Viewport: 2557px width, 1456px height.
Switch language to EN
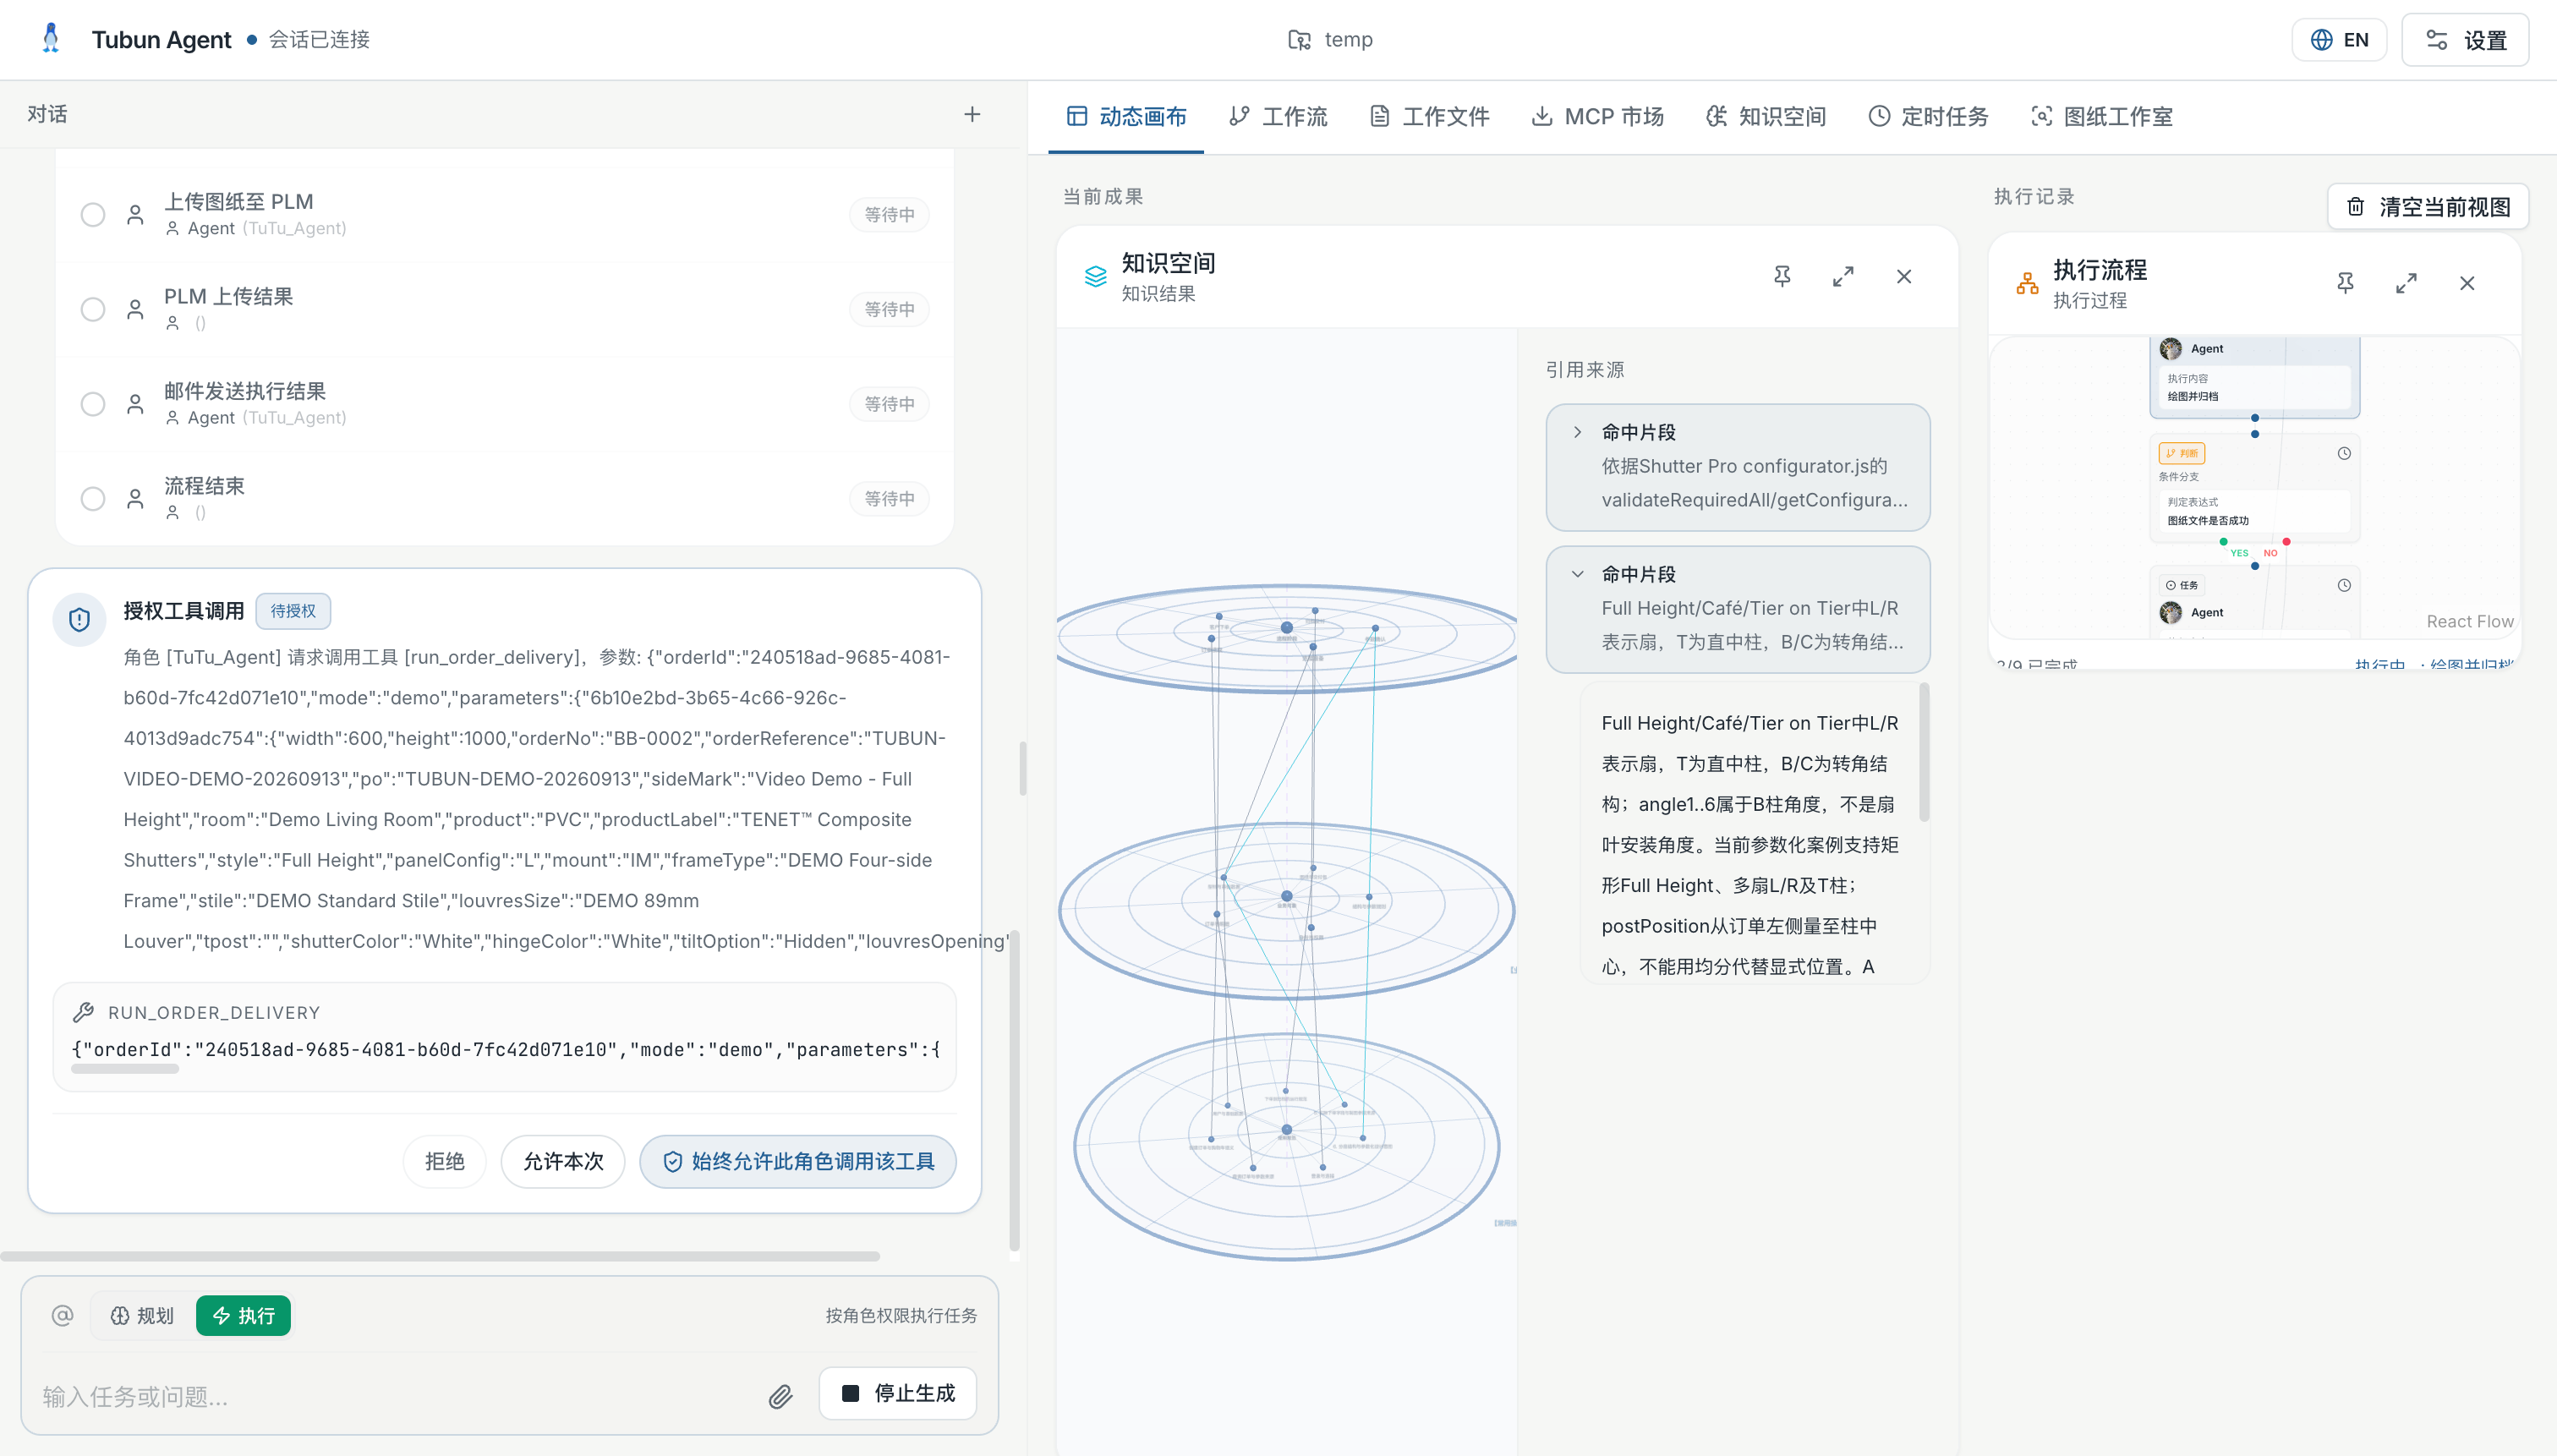pyautogui.click(x=2339, y=39)
